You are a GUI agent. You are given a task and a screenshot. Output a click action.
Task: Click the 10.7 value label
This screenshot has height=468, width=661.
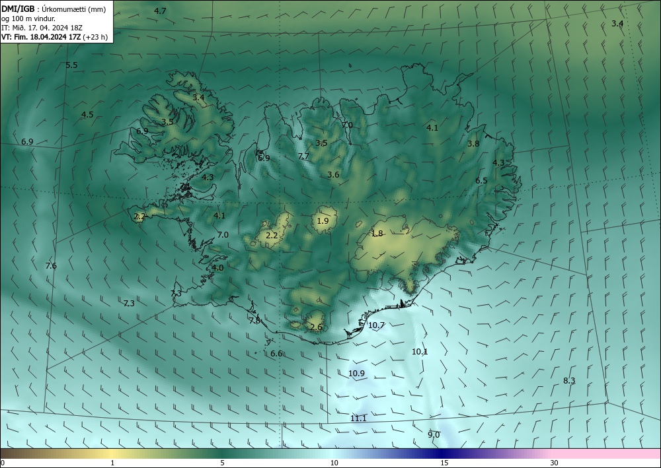[x=377, y=325]
